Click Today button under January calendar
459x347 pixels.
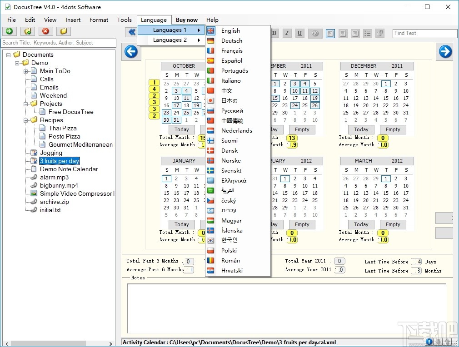click(x=181, y=224)
